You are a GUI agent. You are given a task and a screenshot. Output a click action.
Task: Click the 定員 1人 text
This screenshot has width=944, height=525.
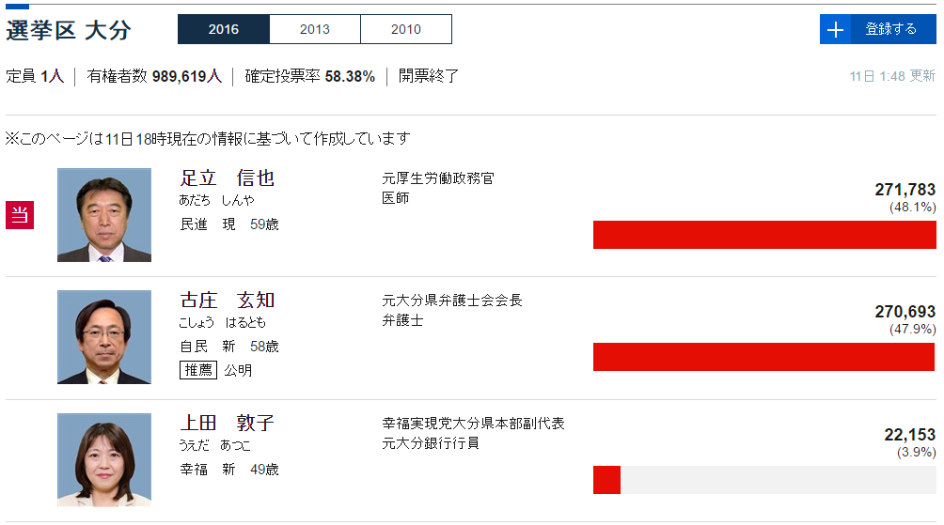coord(35,76)
